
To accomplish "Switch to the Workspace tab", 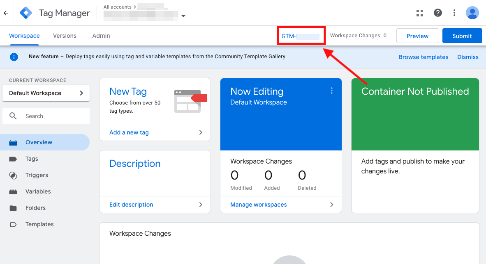I will [24, 36].
